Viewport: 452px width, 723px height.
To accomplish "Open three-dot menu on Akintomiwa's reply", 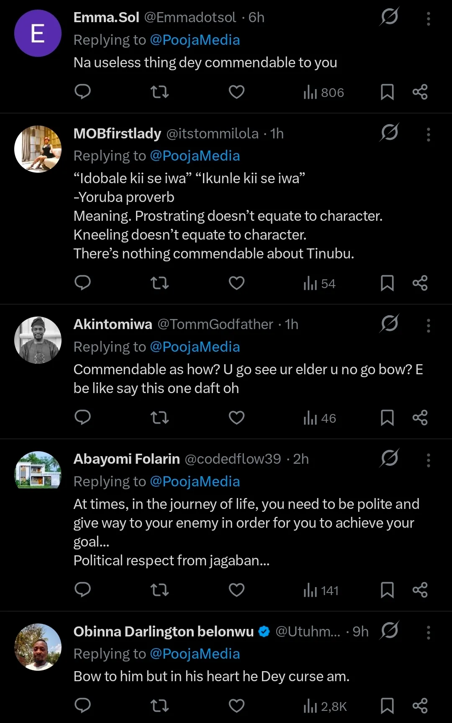I will pyautogui.click(x=428, y=325).
